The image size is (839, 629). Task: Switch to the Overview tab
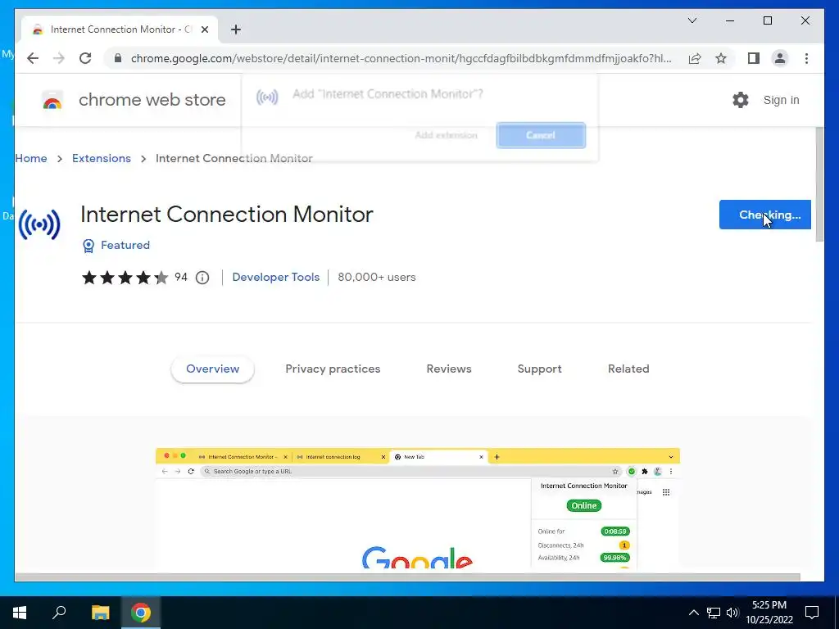pos(212,369)
